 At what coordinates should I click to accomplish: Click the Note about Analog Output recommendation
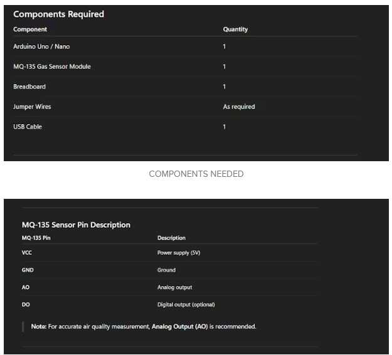[x=144, y=326]
